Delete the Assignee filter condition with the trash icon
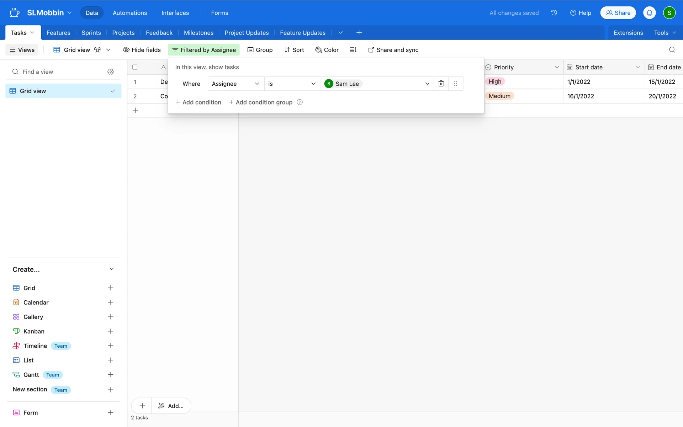This screenshot has height=427, width=683. [441, 84]
